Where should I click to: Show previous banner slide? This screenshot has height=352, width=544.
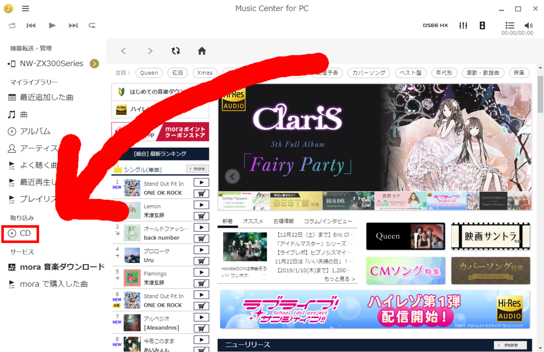click(233, 177)
